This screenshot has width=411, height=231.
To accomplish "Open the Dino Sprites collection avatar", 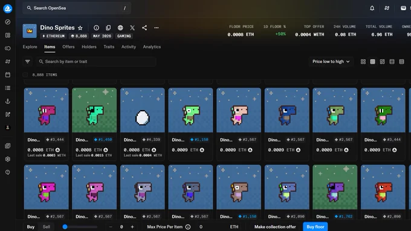I will coord(30,31).
